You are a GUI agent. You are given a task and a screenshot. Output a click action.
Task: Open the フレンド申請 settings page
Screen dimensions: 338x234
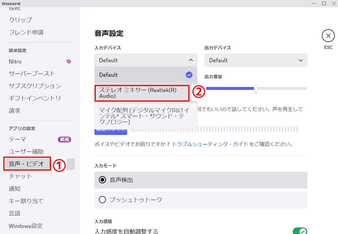[x=26, y=32]
